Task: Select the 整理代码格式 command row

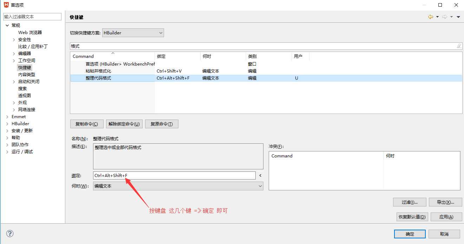Action: click(266, 78)
